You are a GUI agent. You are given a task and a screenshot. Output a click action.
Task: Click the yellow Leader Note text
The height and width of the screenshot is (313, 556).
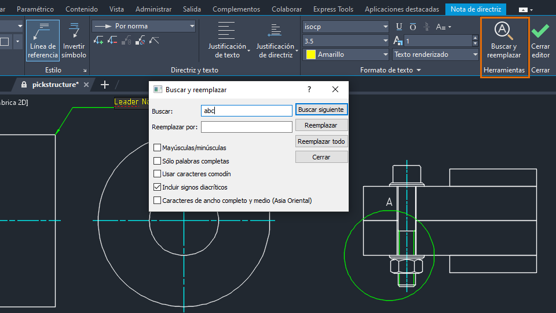point(131,102)
